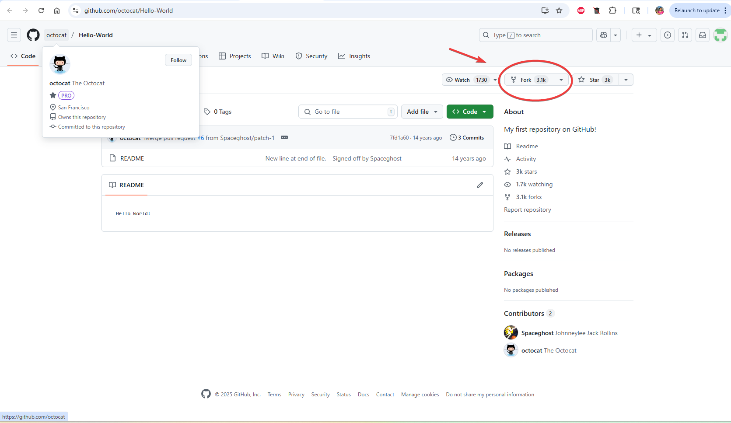The image size is (731, 423).
Task: Go to GitHub home via Octocat logo
Action: [x=33, y=35]
